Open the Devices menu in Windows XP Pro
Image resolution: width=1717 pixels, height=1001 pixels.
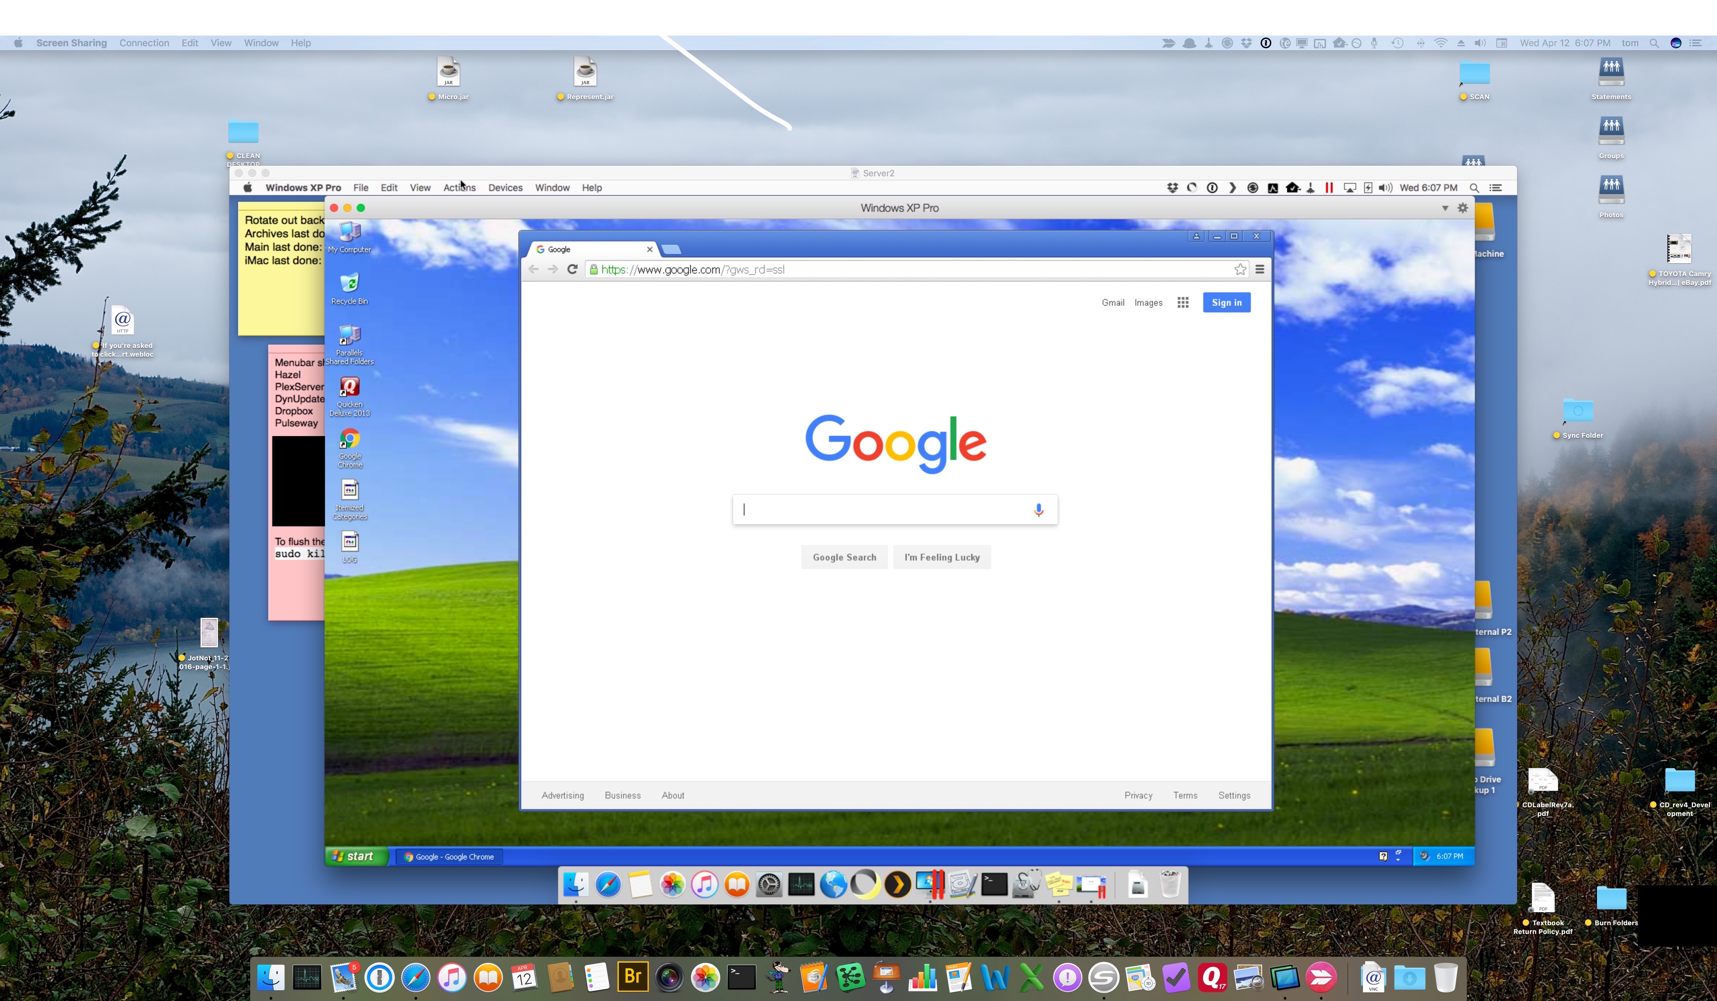[505, 188]
